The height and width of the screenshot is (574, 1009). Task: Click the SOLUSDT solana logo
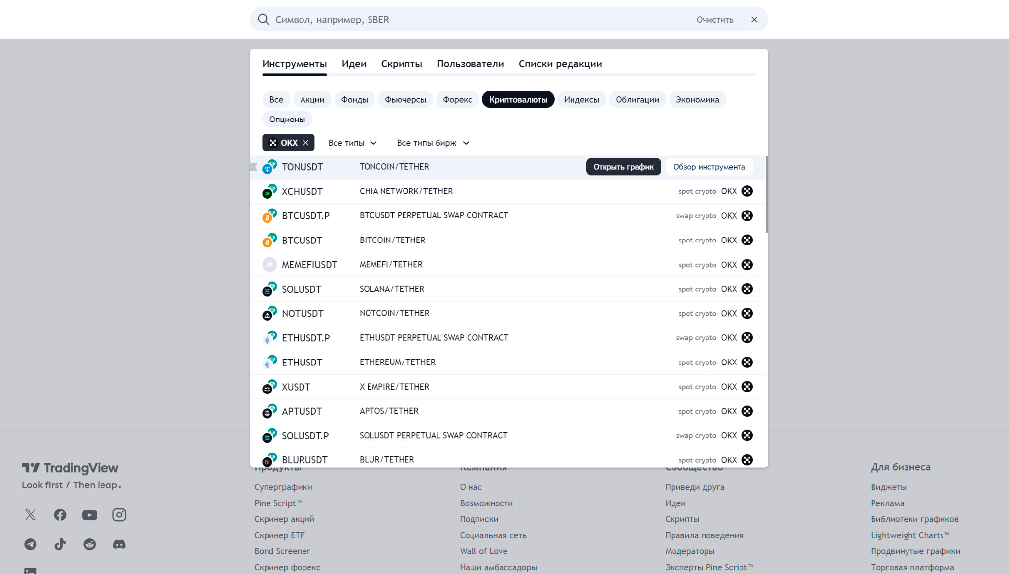tap(269, 289)
